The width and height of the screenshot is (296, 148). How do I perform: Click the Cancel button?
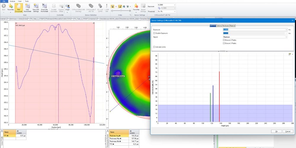(288, 131)
